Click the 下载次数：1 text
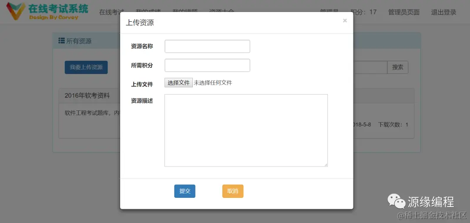The image size is (470, 223). click(x=393, y=124)
